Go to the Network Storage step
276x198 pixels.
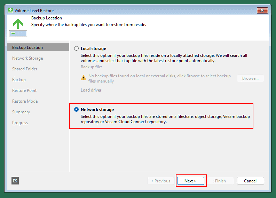point(27,58)
